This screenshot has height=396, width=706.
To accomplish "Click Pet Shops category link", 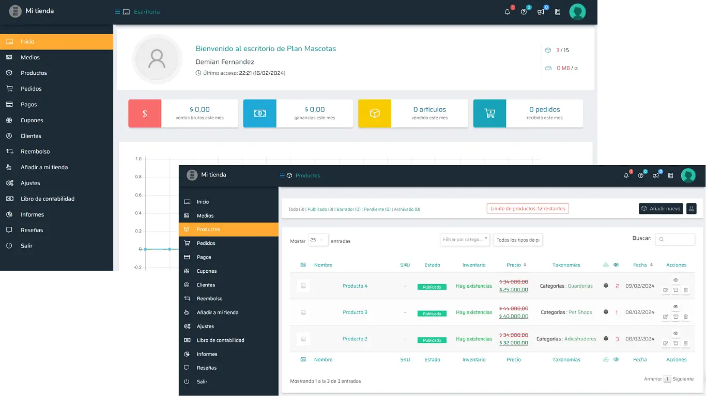I will click(x=580, y=312).
